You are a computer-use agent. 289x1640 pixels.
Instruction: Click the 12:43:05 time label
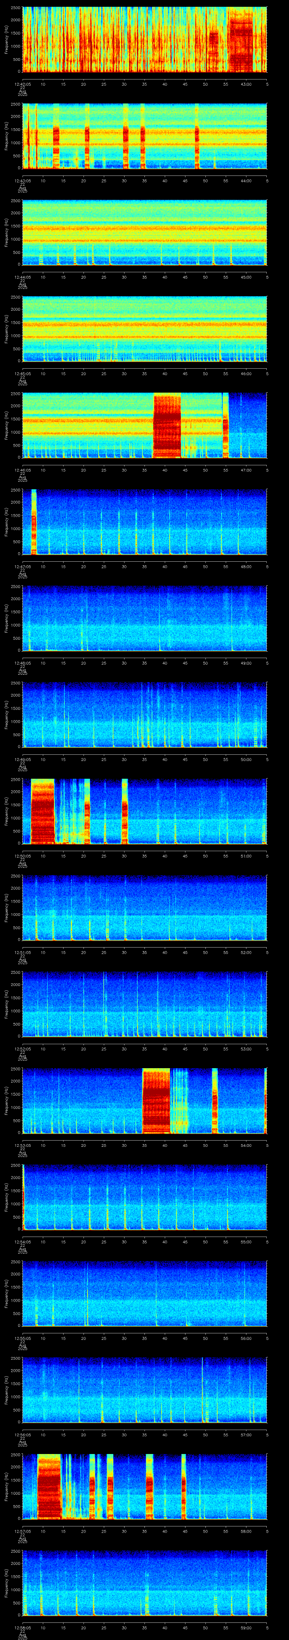click(23, 181)
